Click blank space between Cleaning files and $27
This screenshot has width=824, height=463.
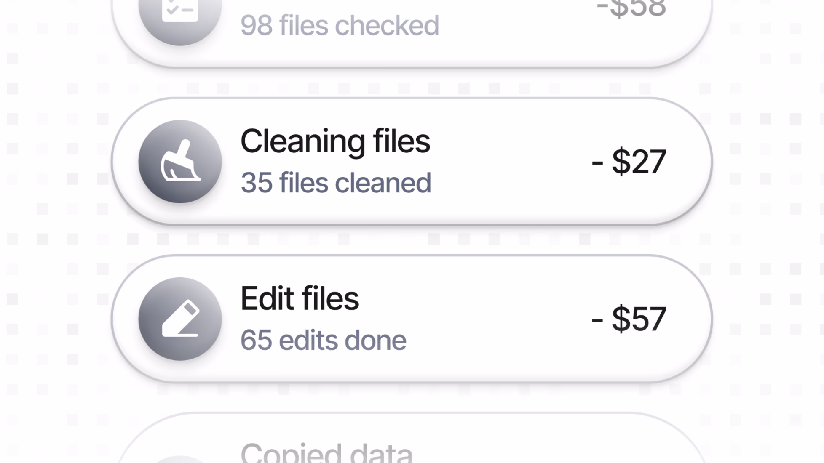click(510, 162)
